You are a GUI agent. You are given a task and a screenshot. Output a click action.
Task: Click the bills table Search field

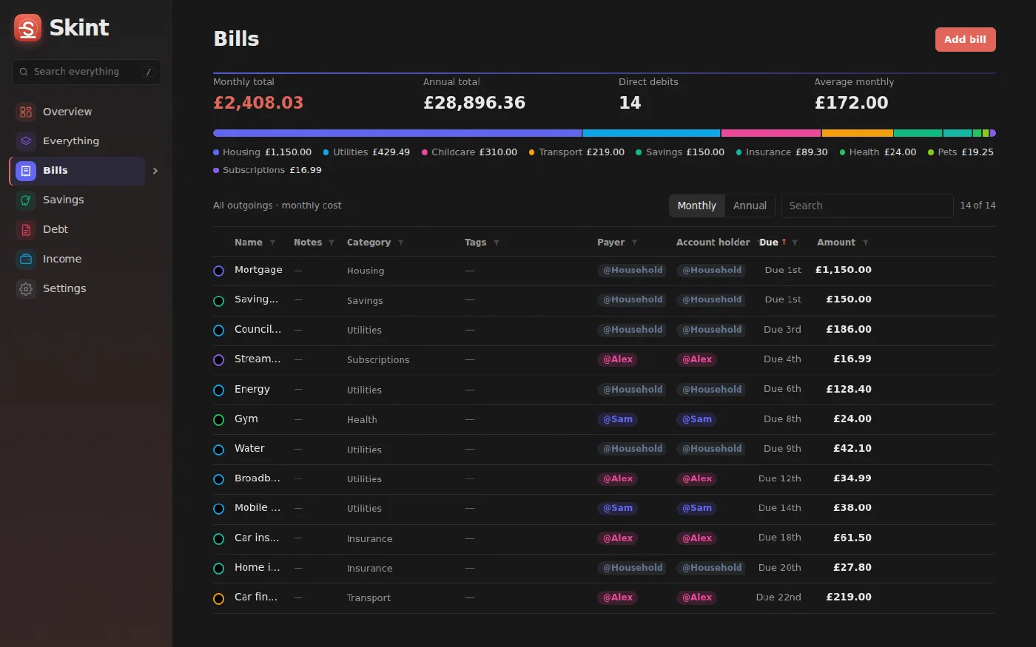coord(867,206)
